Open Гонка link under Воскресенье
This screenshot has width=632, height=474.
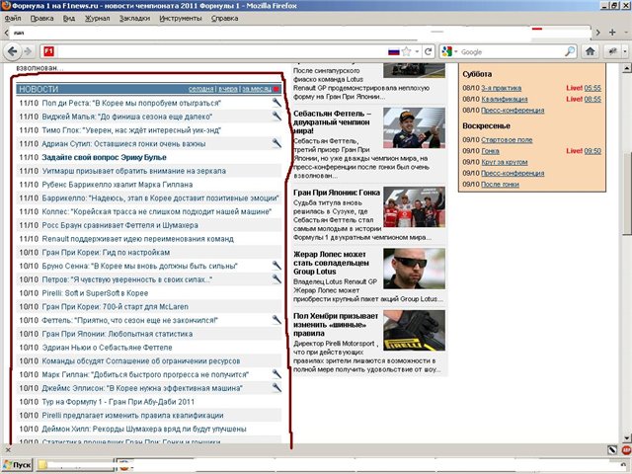490,151
